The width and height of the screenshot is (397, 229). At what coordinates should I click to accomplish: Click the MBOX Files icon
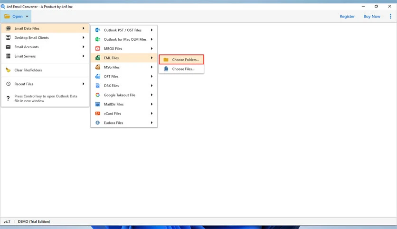[97, 48]
